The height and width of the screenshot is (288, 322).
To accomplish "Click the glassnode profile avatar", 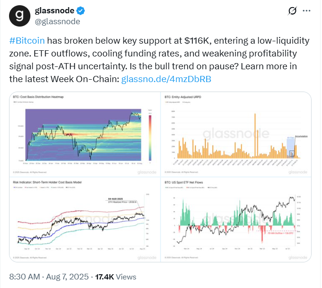I will 20,16.
